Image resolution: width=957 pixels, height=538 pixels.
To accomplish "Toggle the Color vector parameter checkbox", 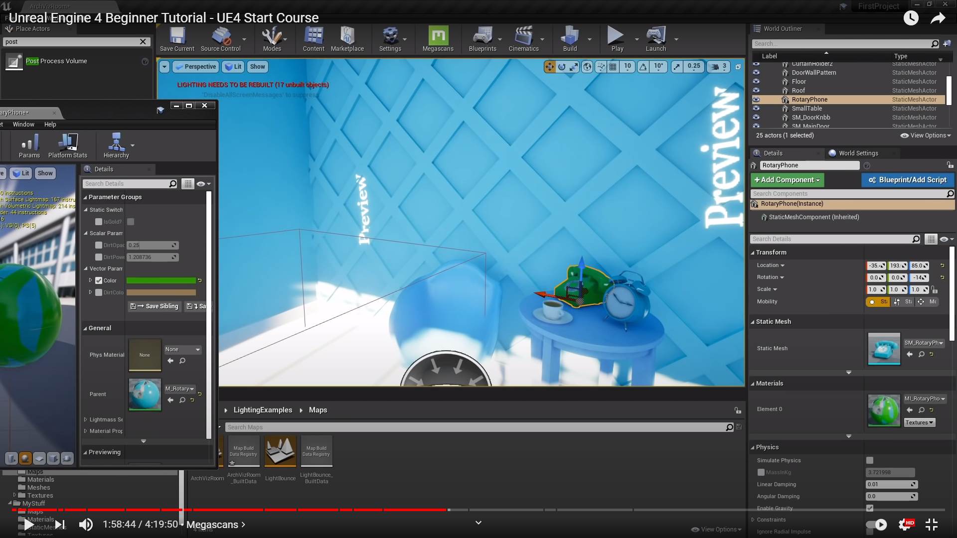I will pyautogui.click(x=99, y=280).
